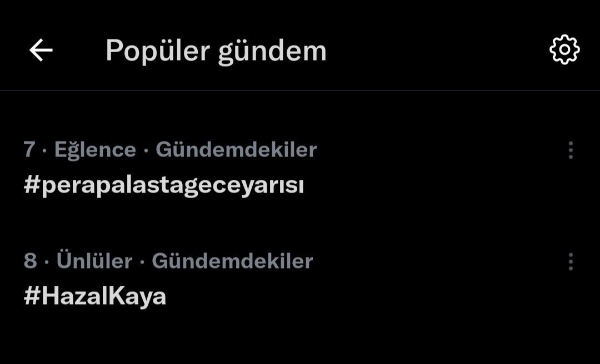
Task: Open trend settings via gear icon
Action: click(x=564, y=50)
